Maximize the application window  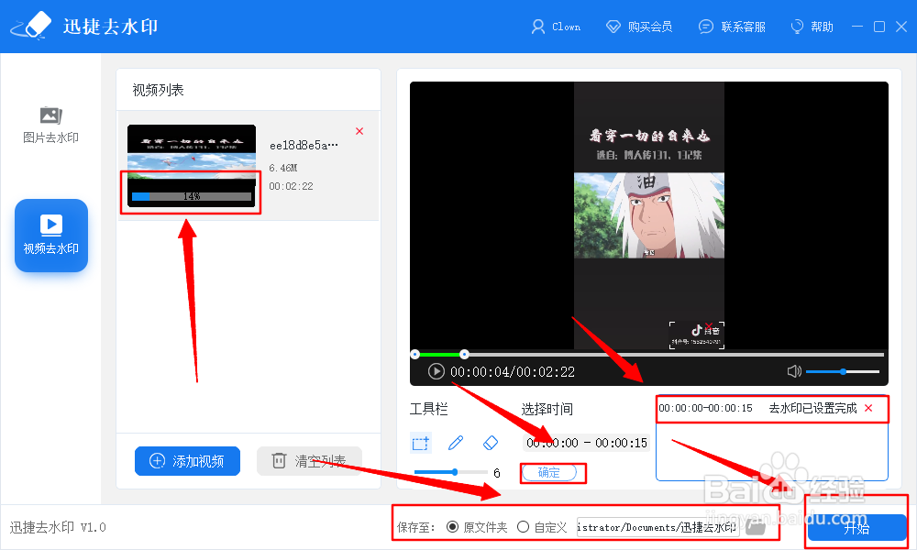[879, 27]
